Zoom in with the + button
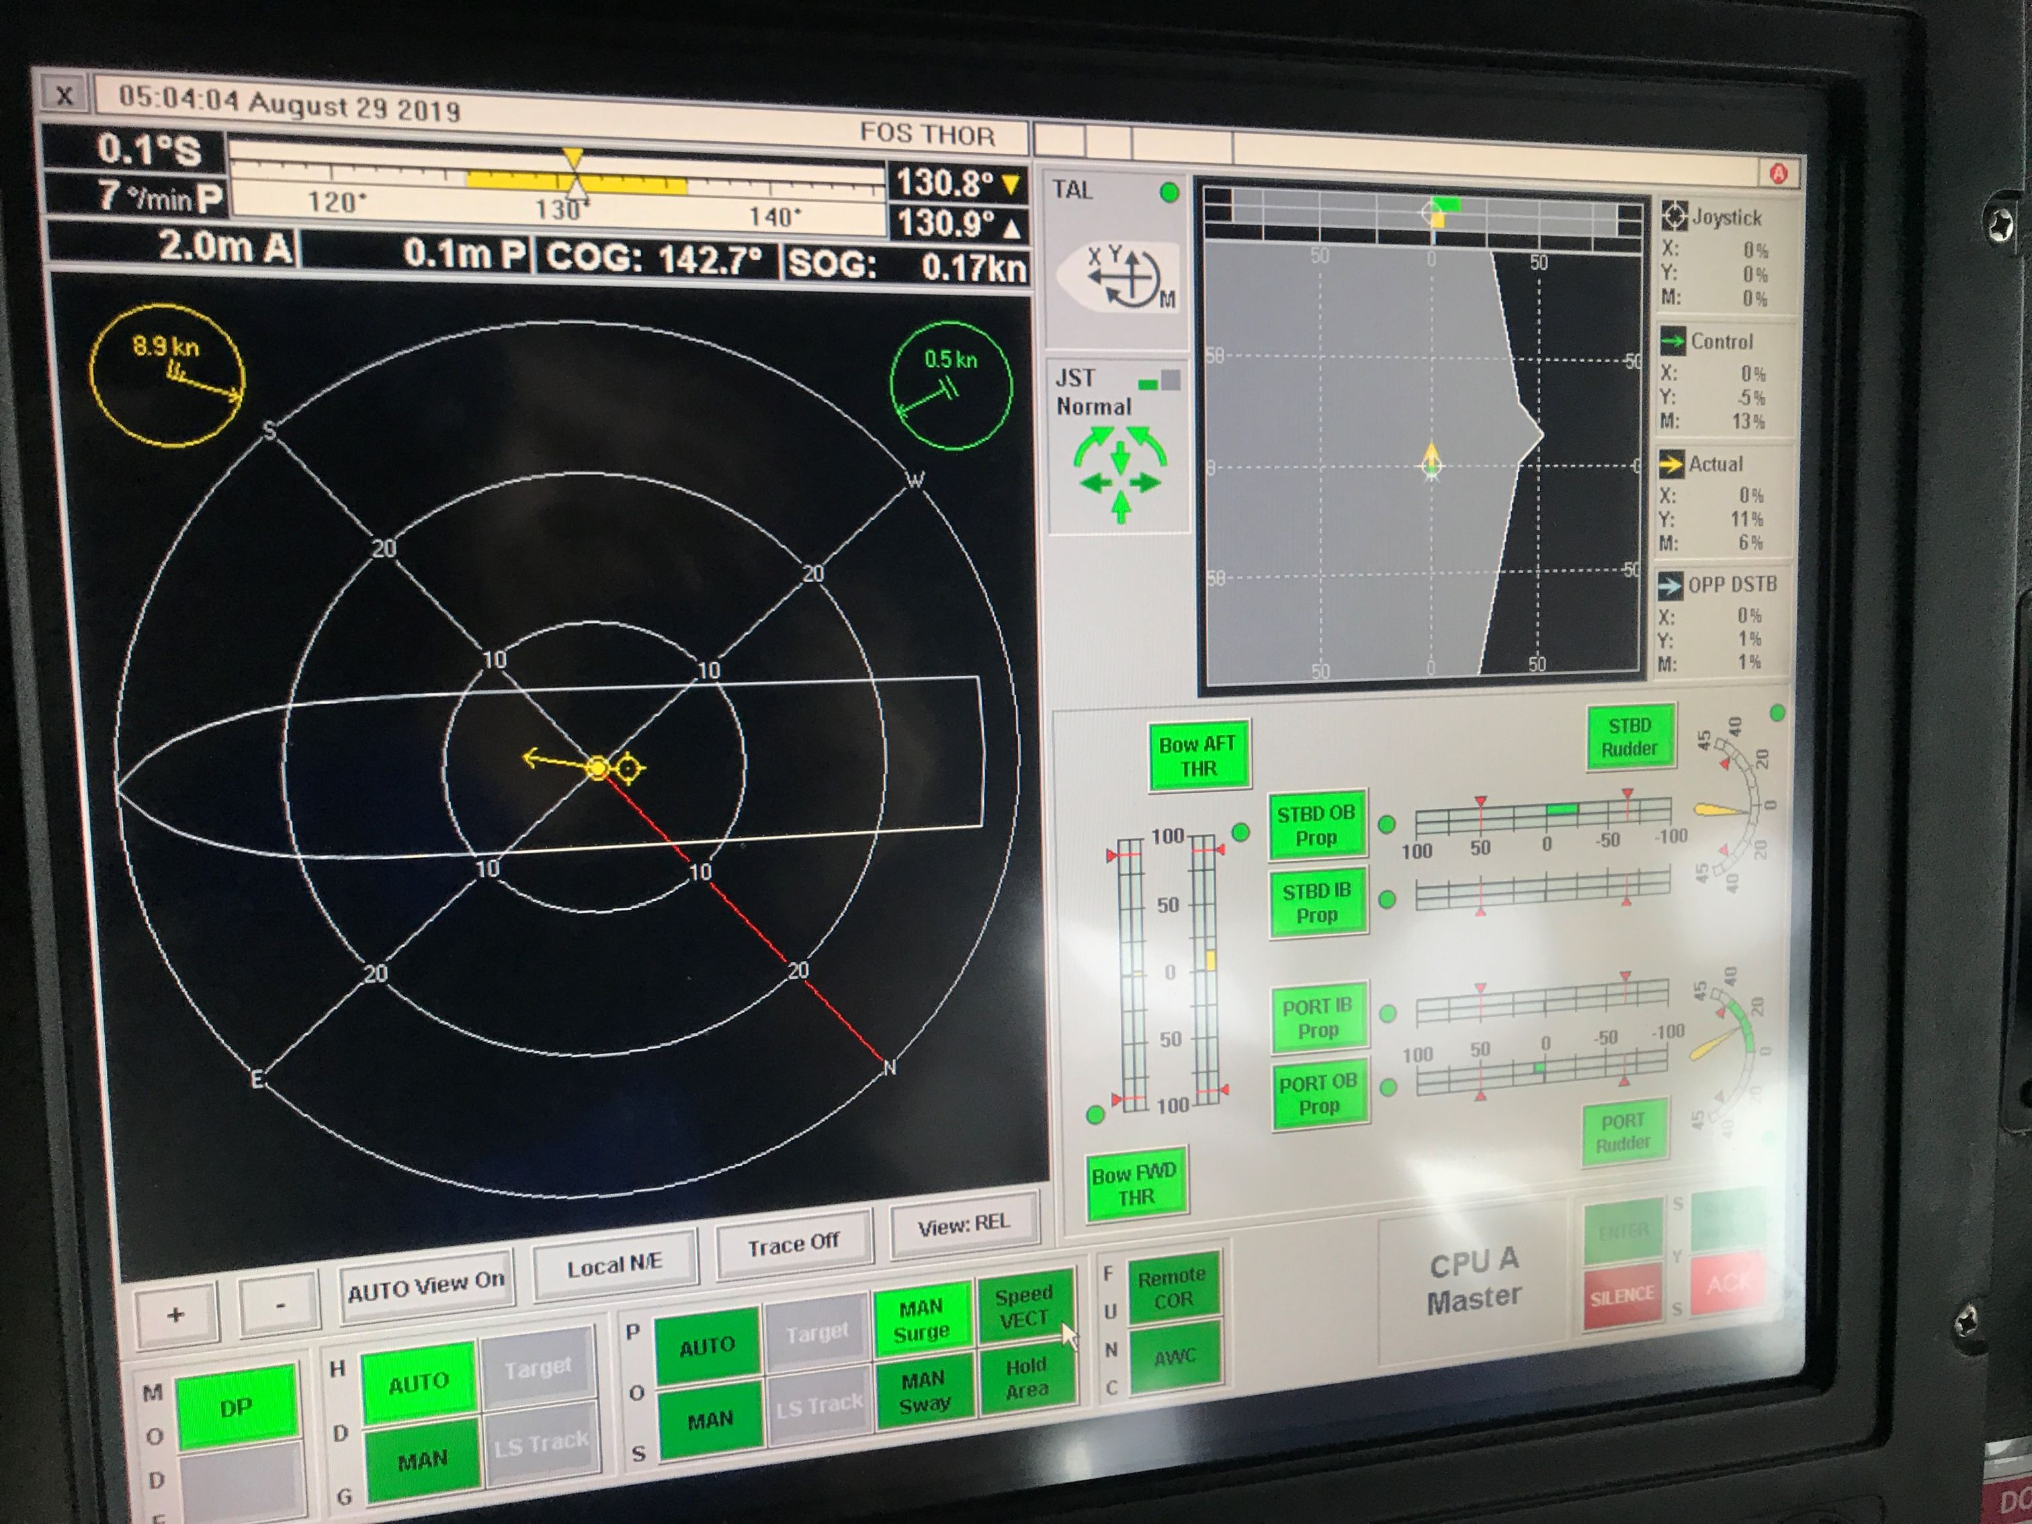2032x1524 pixels. click(176, 1314)
